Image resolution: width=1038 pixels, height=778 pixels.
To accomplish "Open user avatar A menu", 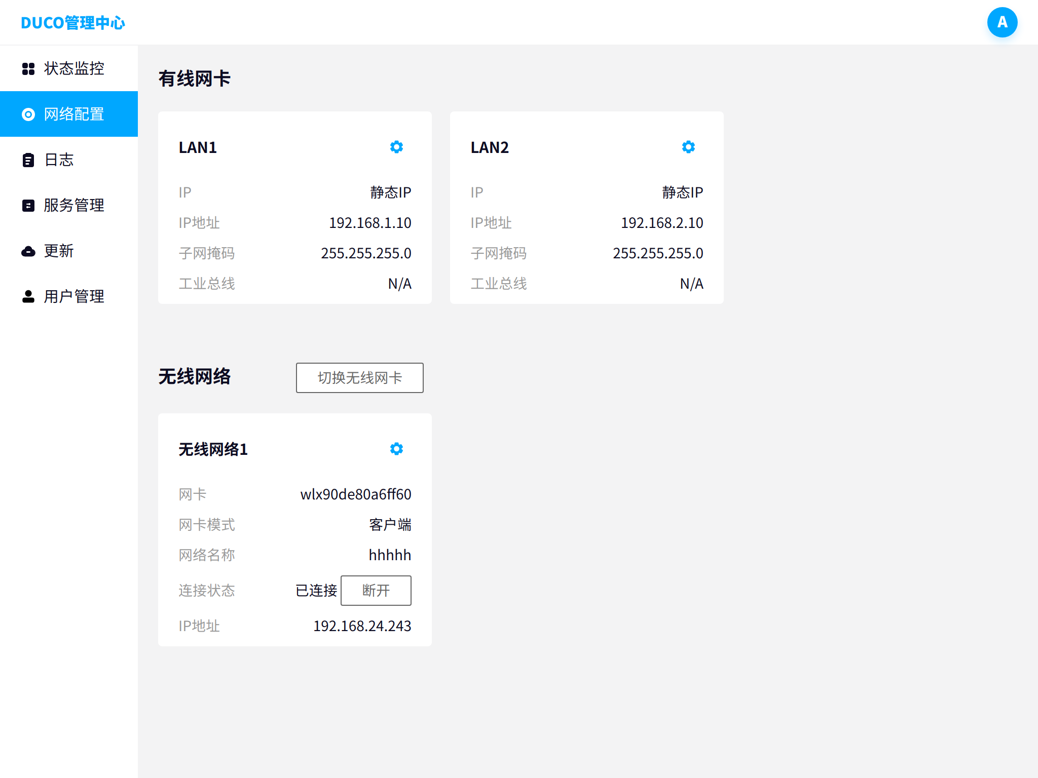I will pos(1002,22).
